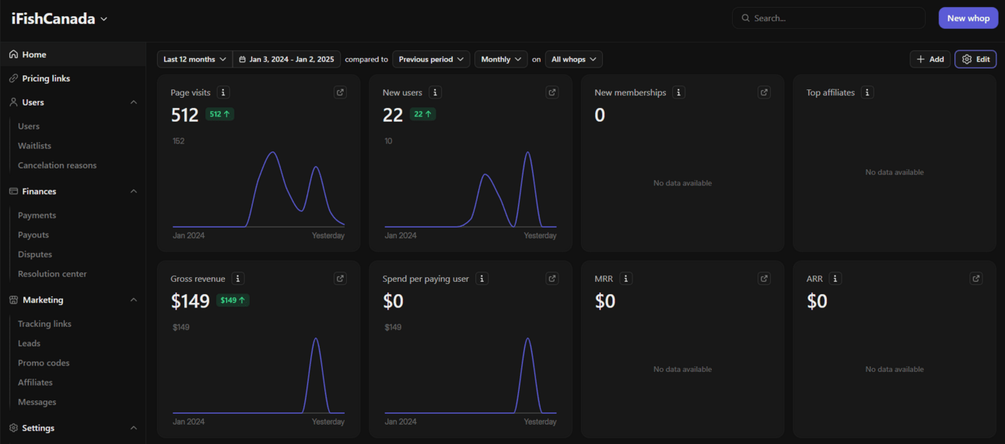Click the Marketing storefront icon
The width and height of the screenshot is (1005, 444).
13,300
